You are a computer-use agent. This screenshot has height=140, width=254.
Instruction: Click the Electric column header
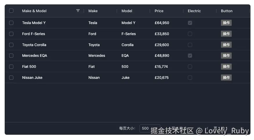point(194,11)
